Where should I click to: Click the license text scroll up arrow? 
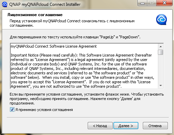pos(161,47)
